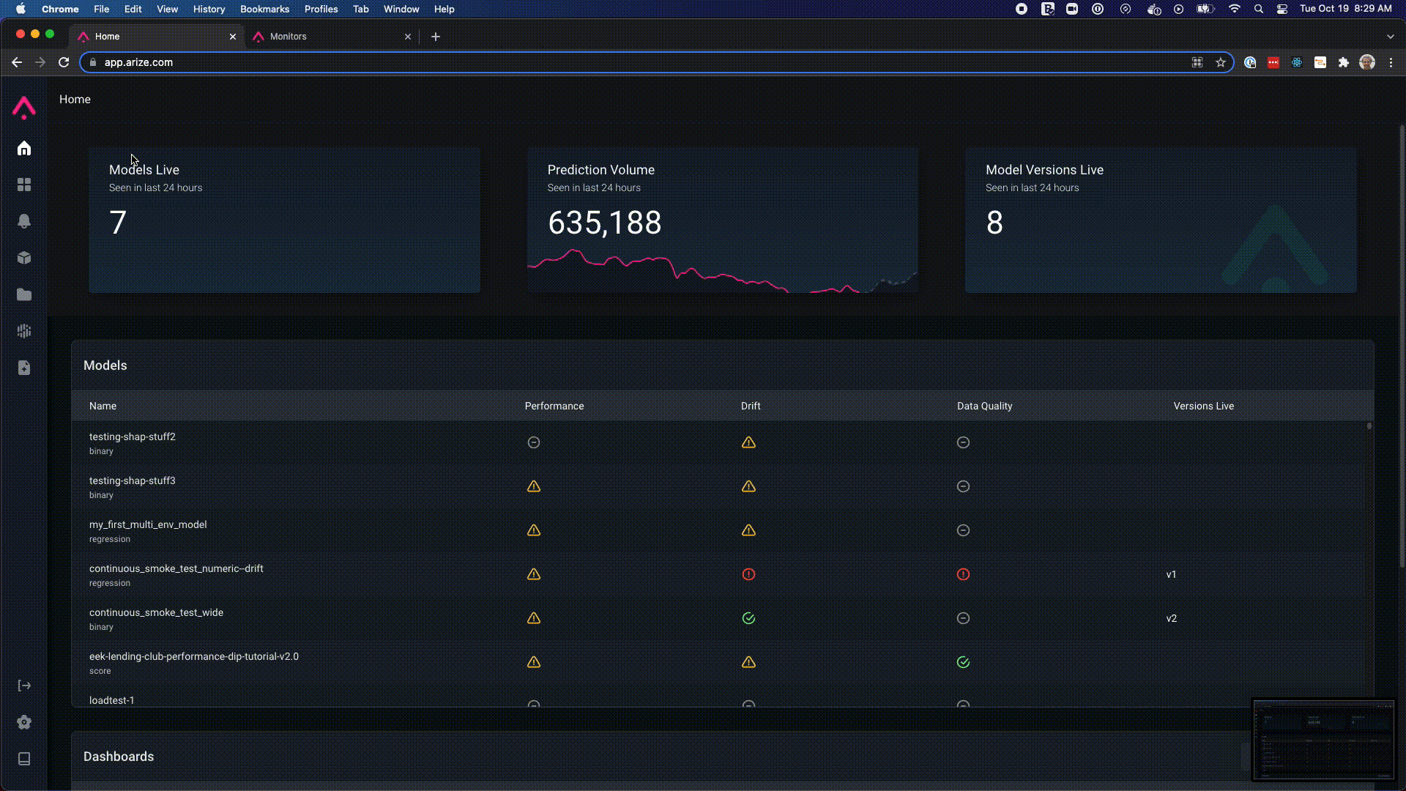The height and width of the screenshot is (791, 1406).
Task: Open the Bookmarks menu in menu bar
Action: point(264,10)
